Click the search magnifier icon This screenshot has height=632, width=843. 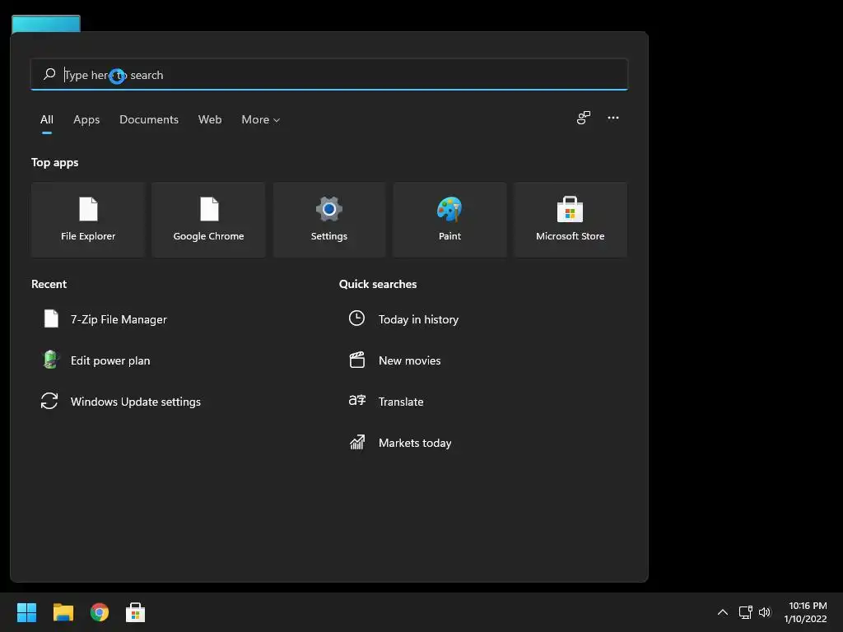click(49, 74)
